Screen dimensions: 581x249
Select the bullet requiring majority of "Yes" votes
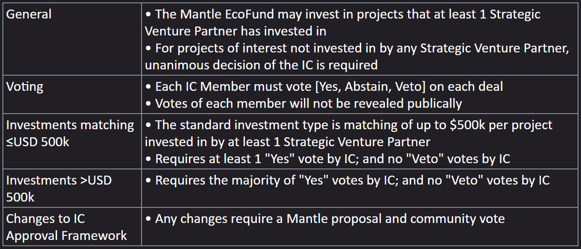[x=347, y=180]
